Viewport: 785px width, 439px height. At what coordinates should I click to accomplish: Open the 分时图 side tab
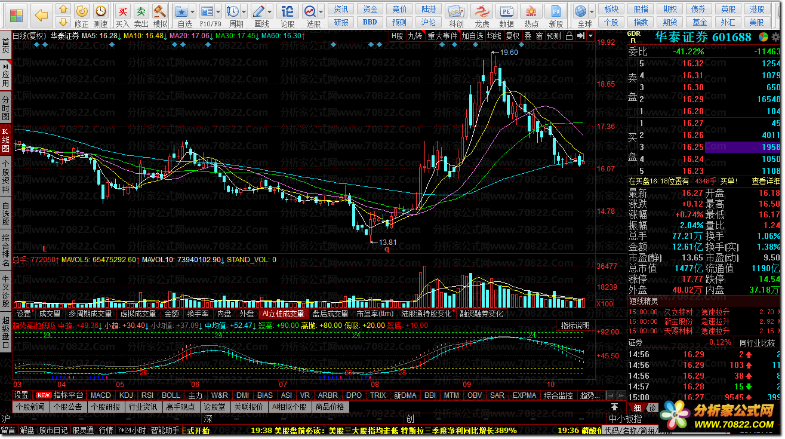pos(6,109)
